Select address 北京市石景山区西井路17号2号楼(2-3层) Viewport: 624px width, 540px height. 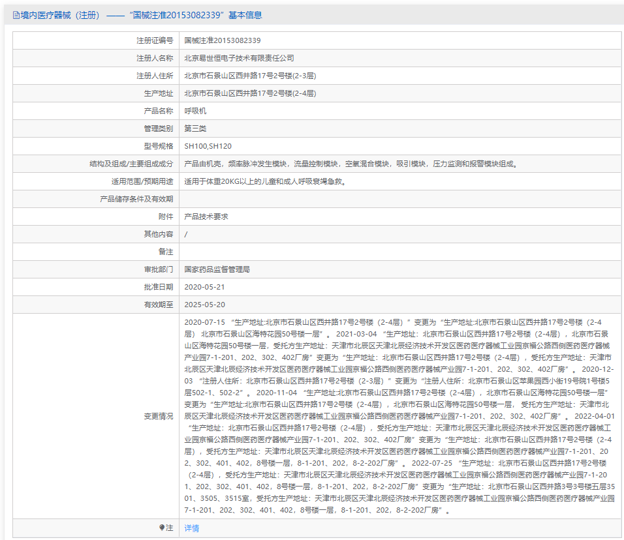(250, 76)
